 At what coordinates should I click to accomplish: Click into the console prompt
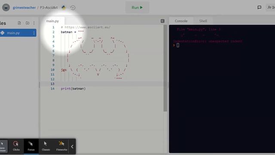178,45
